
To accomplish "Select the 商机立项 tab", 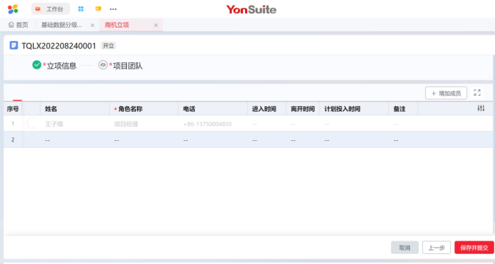I will point(117,25).
